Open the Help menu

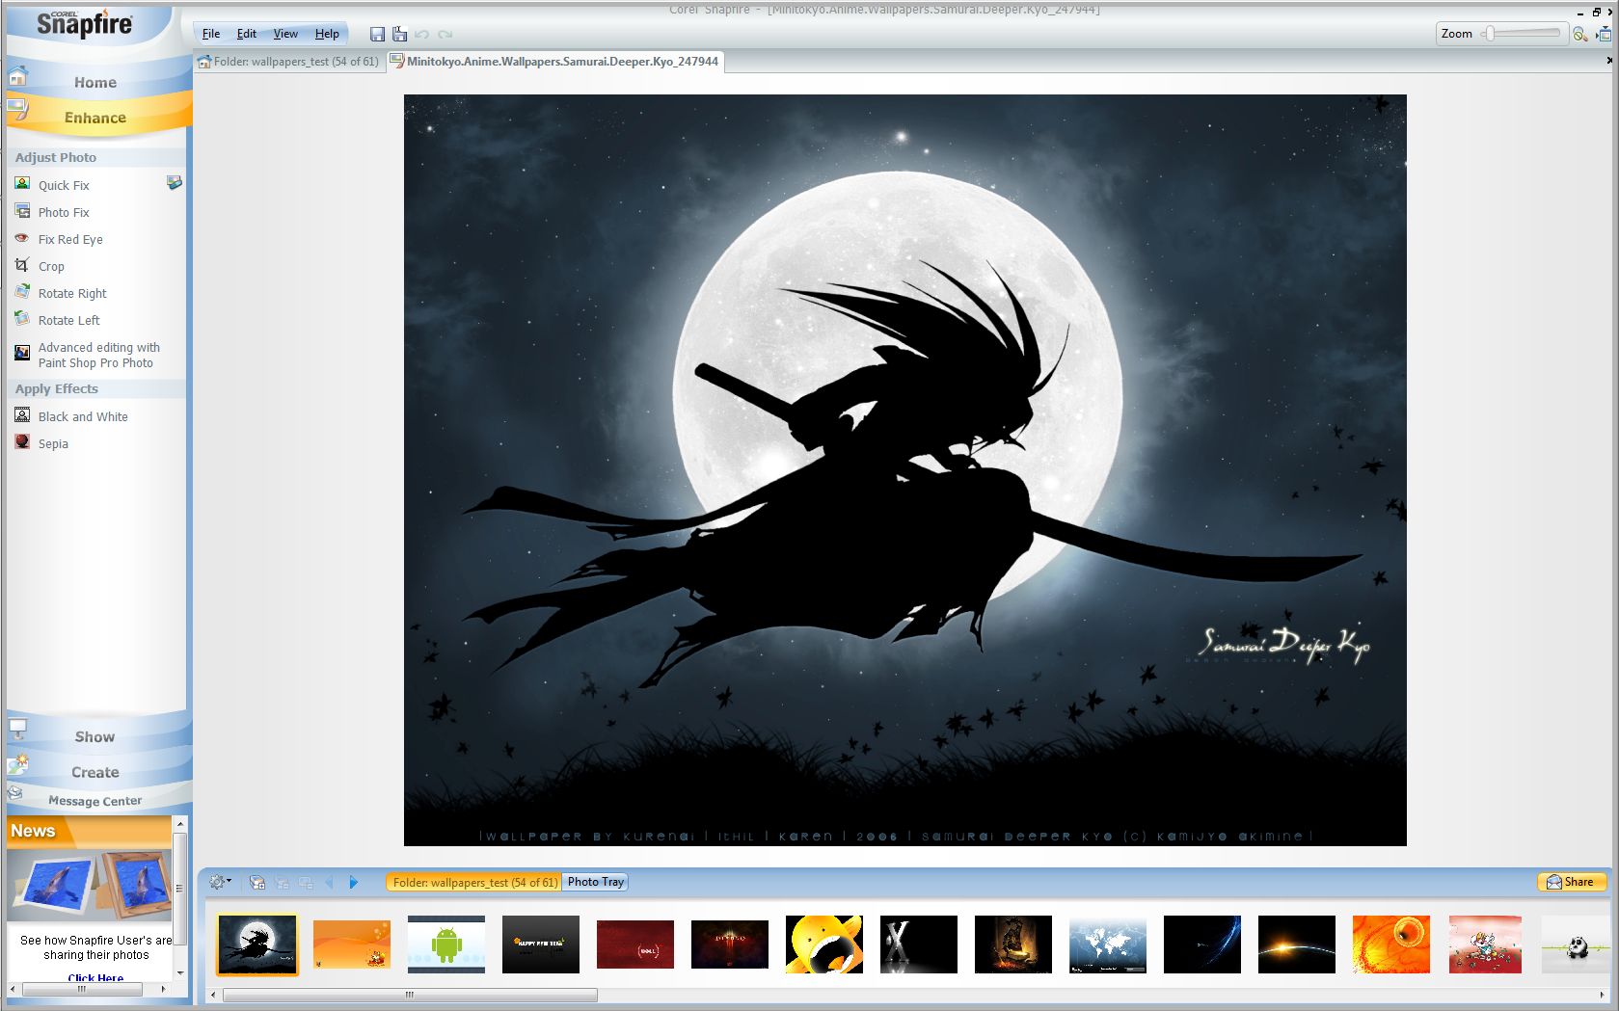point(327,34)
